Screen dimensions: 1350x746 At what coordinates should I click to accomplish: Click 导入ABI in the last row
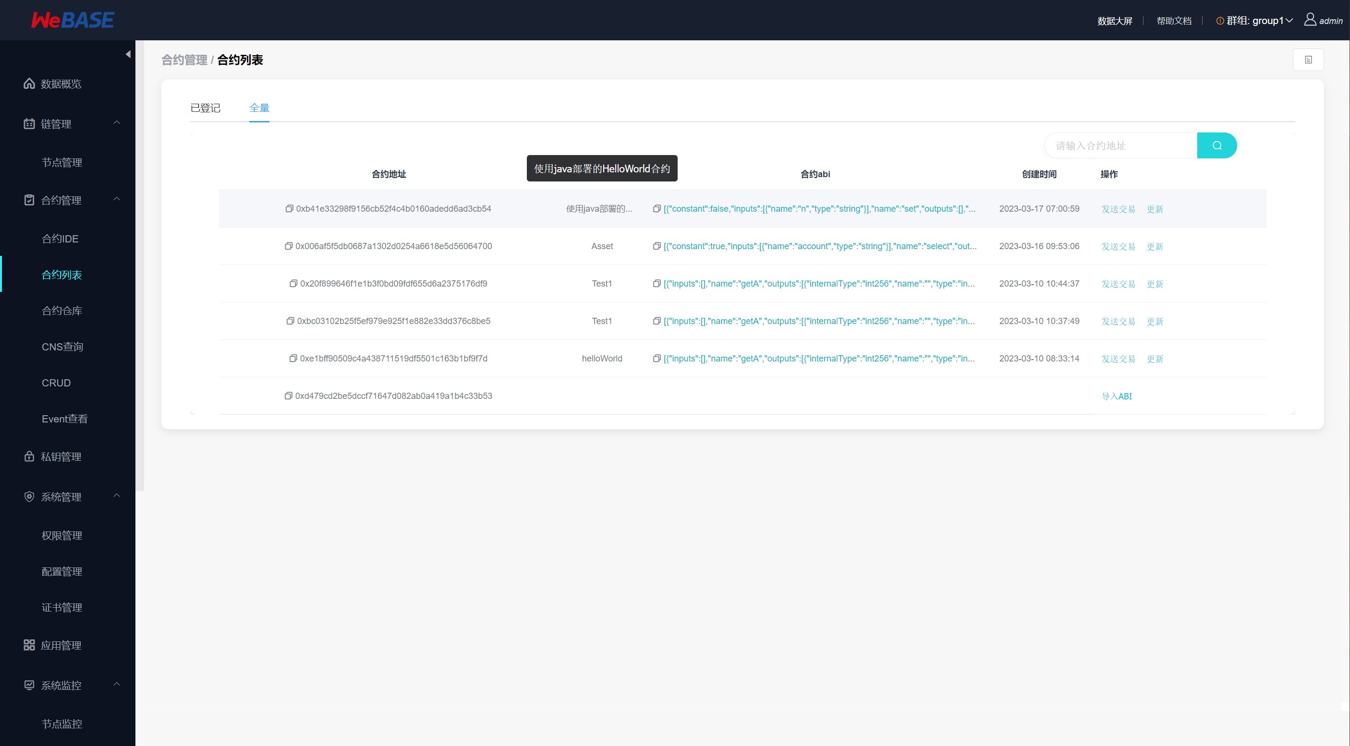[x=1116, y=397]
